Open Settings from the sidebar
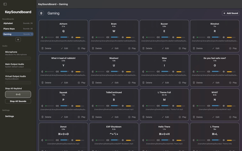 (x=9, y=116)
